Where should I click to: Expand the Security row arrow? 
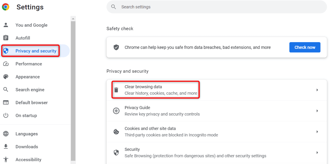click(317, 153)
